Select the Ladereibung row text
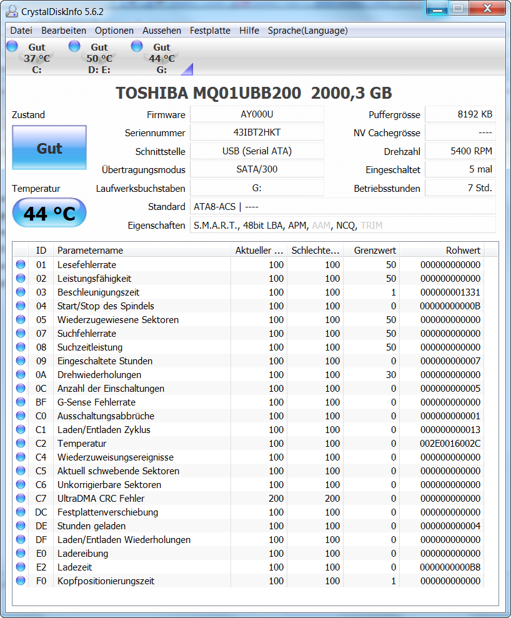The image size is (511, 618). (82, 554)
